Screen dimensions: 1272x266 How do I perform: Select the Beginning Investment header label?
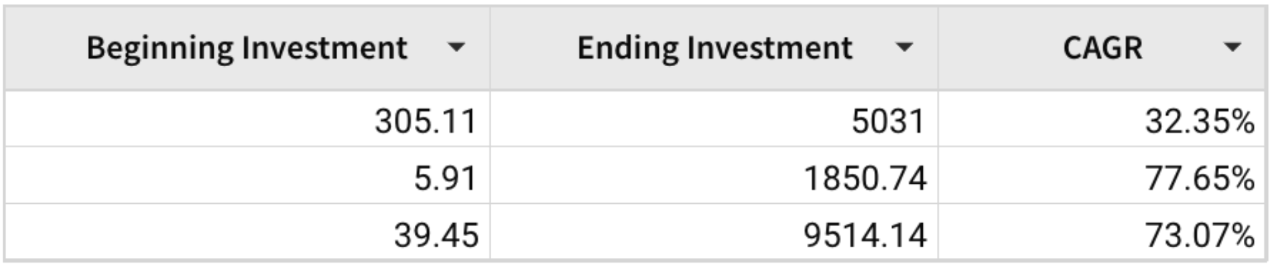pyautogui.click(x=247, y=49)
